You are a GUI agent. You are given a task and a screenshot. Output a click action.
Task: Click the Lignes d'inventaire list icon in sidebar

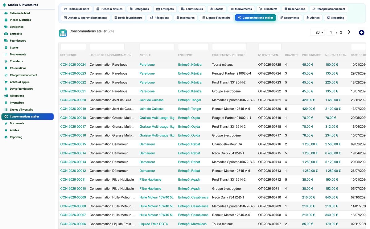click(x=6, y=110)
